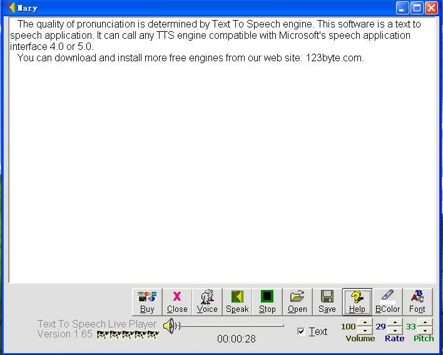Increase Rate with the up arrow
Screen dimensions: 443x355
click(395, 322)
